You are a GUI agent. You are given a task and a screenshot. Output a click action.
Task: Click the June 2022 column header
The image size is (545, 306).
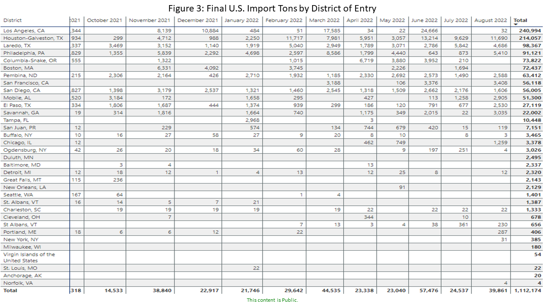424,20
